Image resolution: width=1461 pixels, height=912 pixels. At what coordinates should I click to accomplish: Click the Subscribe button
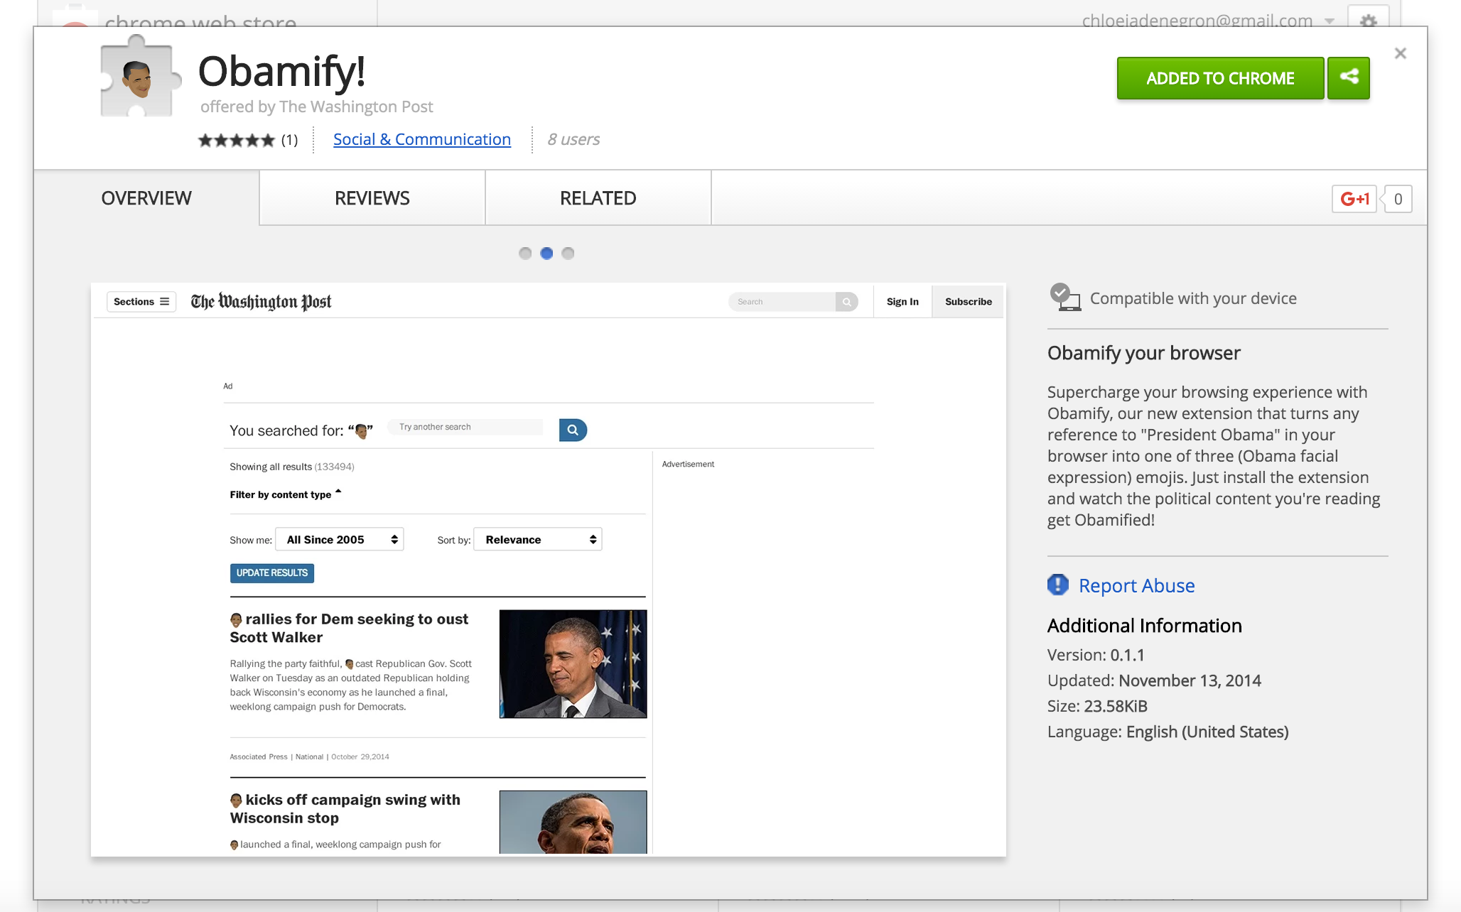tap(968, 301)
